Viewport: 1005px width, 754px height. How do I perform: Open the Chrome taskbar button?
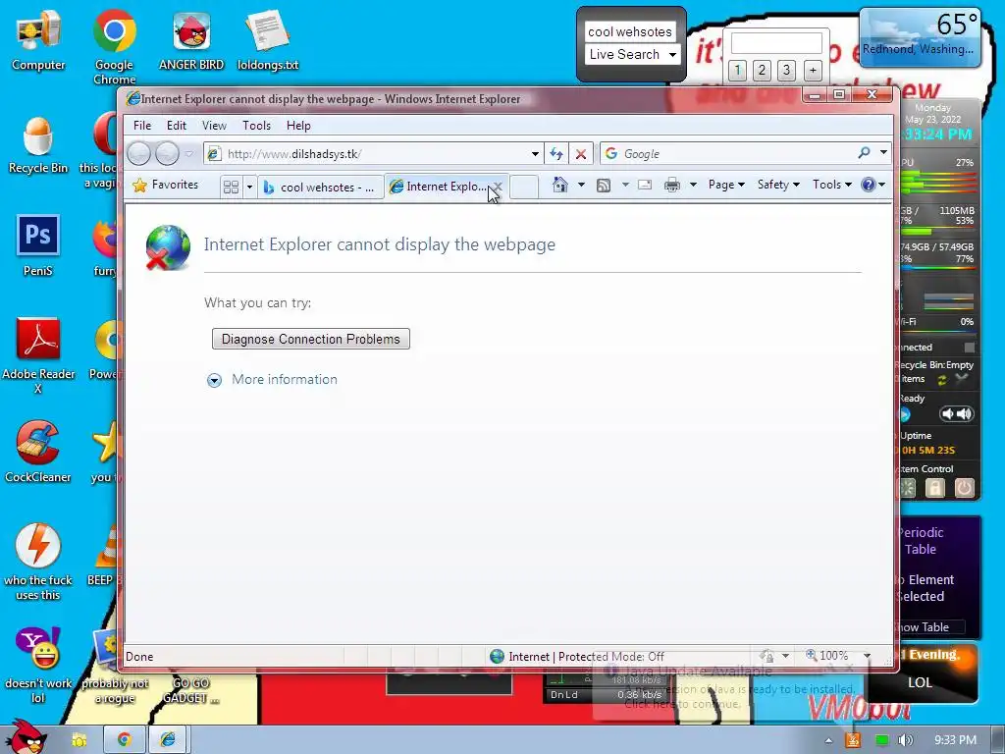click(x=124, y=740)
